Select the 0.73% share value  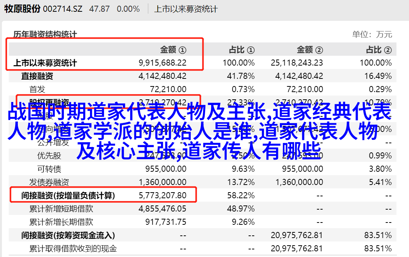tap(243, 89)
